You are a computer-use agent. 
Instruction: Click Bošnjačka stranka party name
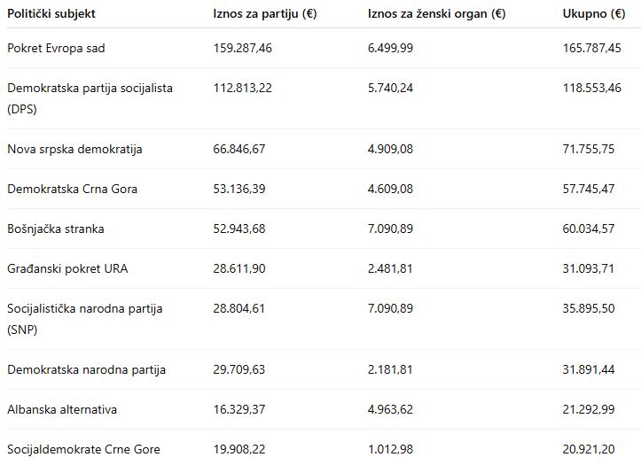click(56, 229)
